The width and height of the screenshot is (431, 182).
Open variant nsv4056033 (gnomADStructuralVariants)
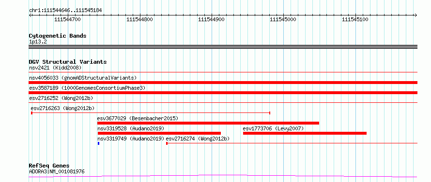(x=83, y=78)
